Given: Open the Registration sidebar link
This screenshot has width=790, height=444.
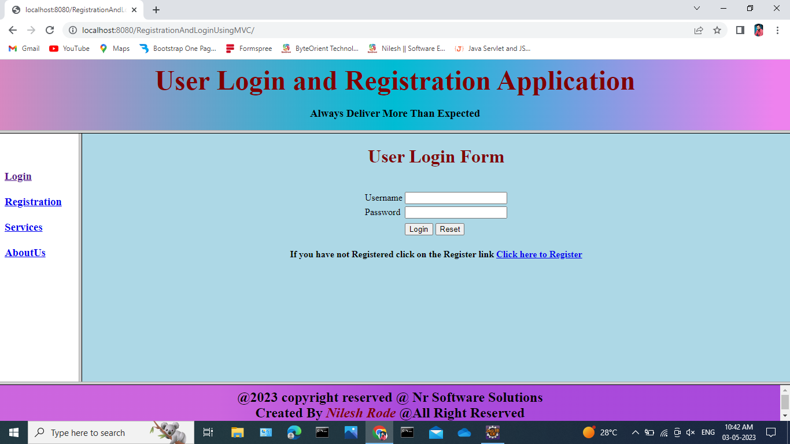Looking at the screenshot, I should [33, 202].
